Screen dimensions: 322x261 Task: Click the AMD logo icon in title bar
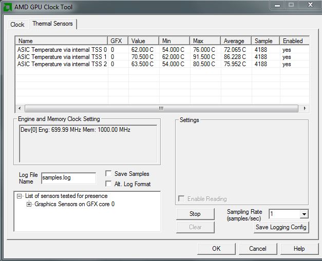click(x=7, y=7)
